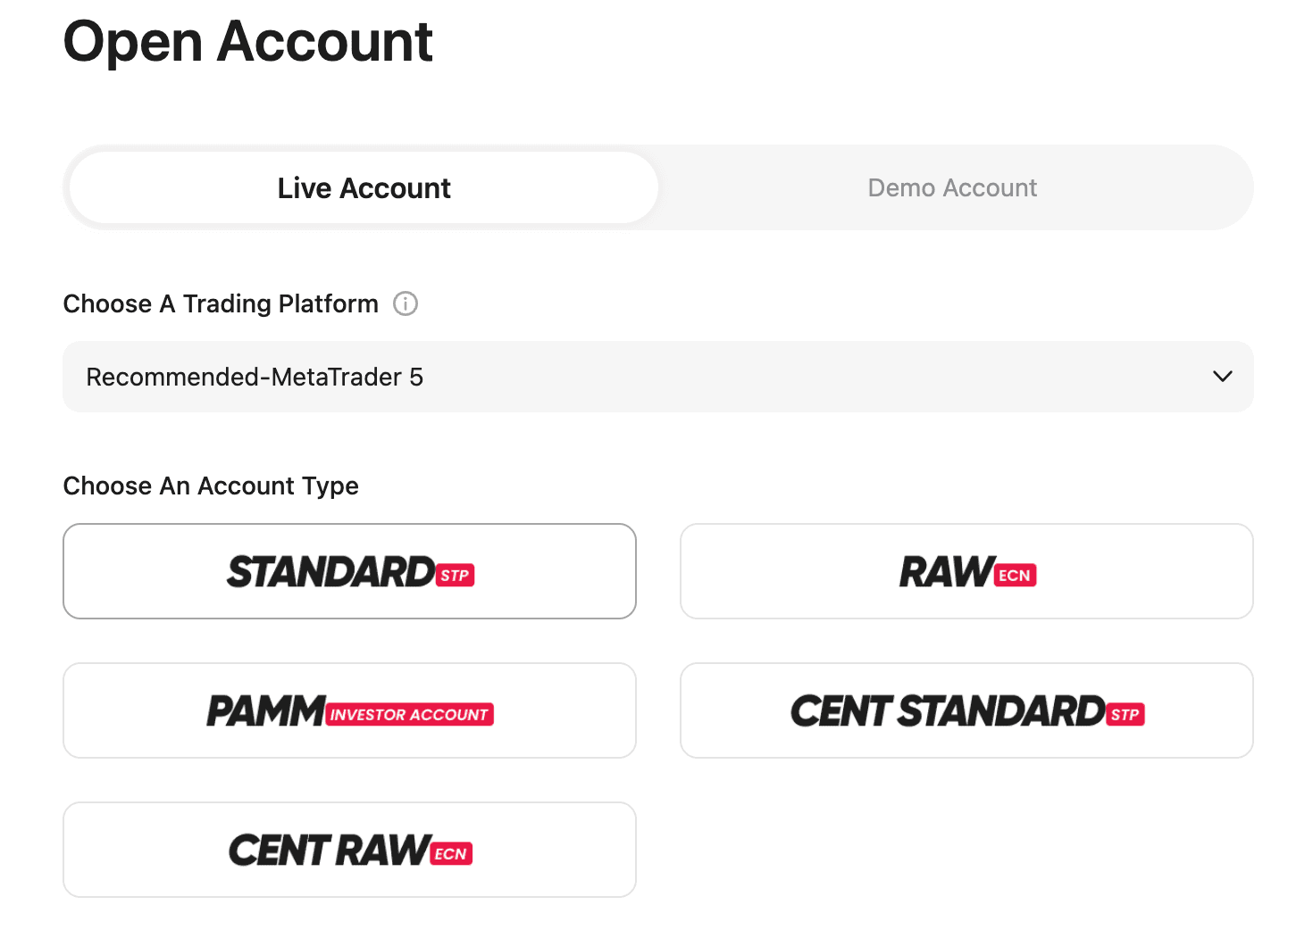1313x930 pixels.
Task: Select the Live Account tab
Action: 363,187
